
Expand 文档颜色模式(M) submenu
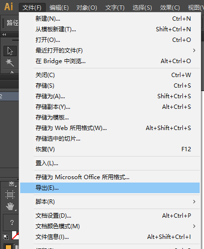(x=110, y=226)
